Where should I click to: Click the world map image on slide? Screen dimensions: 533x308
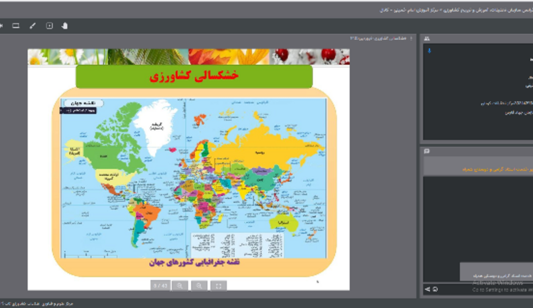(x=193, y=178)
